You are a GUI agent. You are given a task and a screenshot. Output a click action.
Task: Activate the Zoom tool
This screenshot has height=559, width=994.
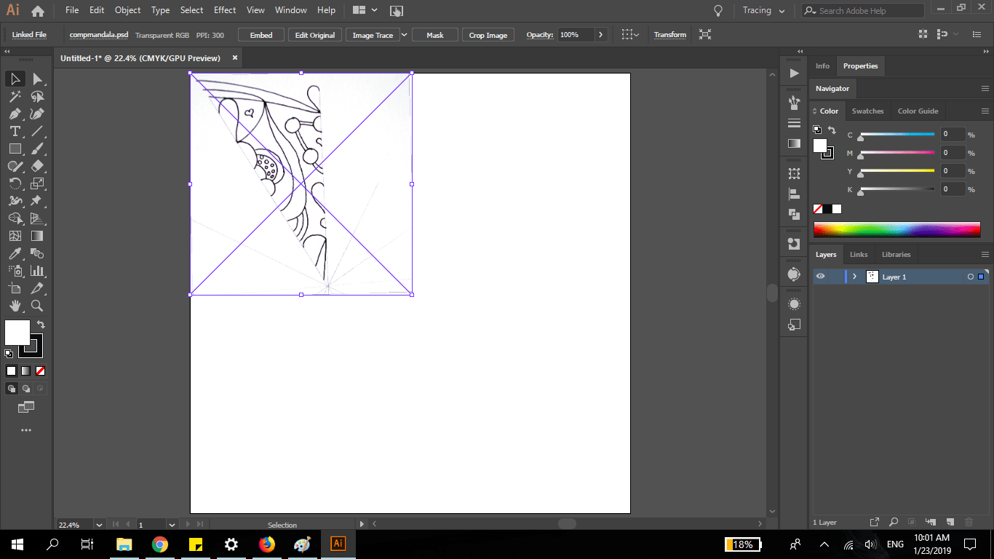[37, 306]
